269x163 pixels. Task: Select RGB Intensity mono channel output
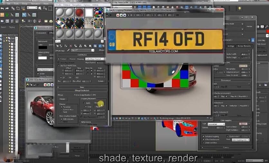click(61, 119)
